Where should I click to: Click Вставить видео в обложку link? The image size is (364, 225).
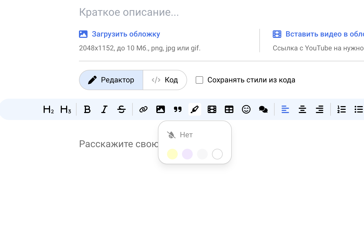point(325,34)
